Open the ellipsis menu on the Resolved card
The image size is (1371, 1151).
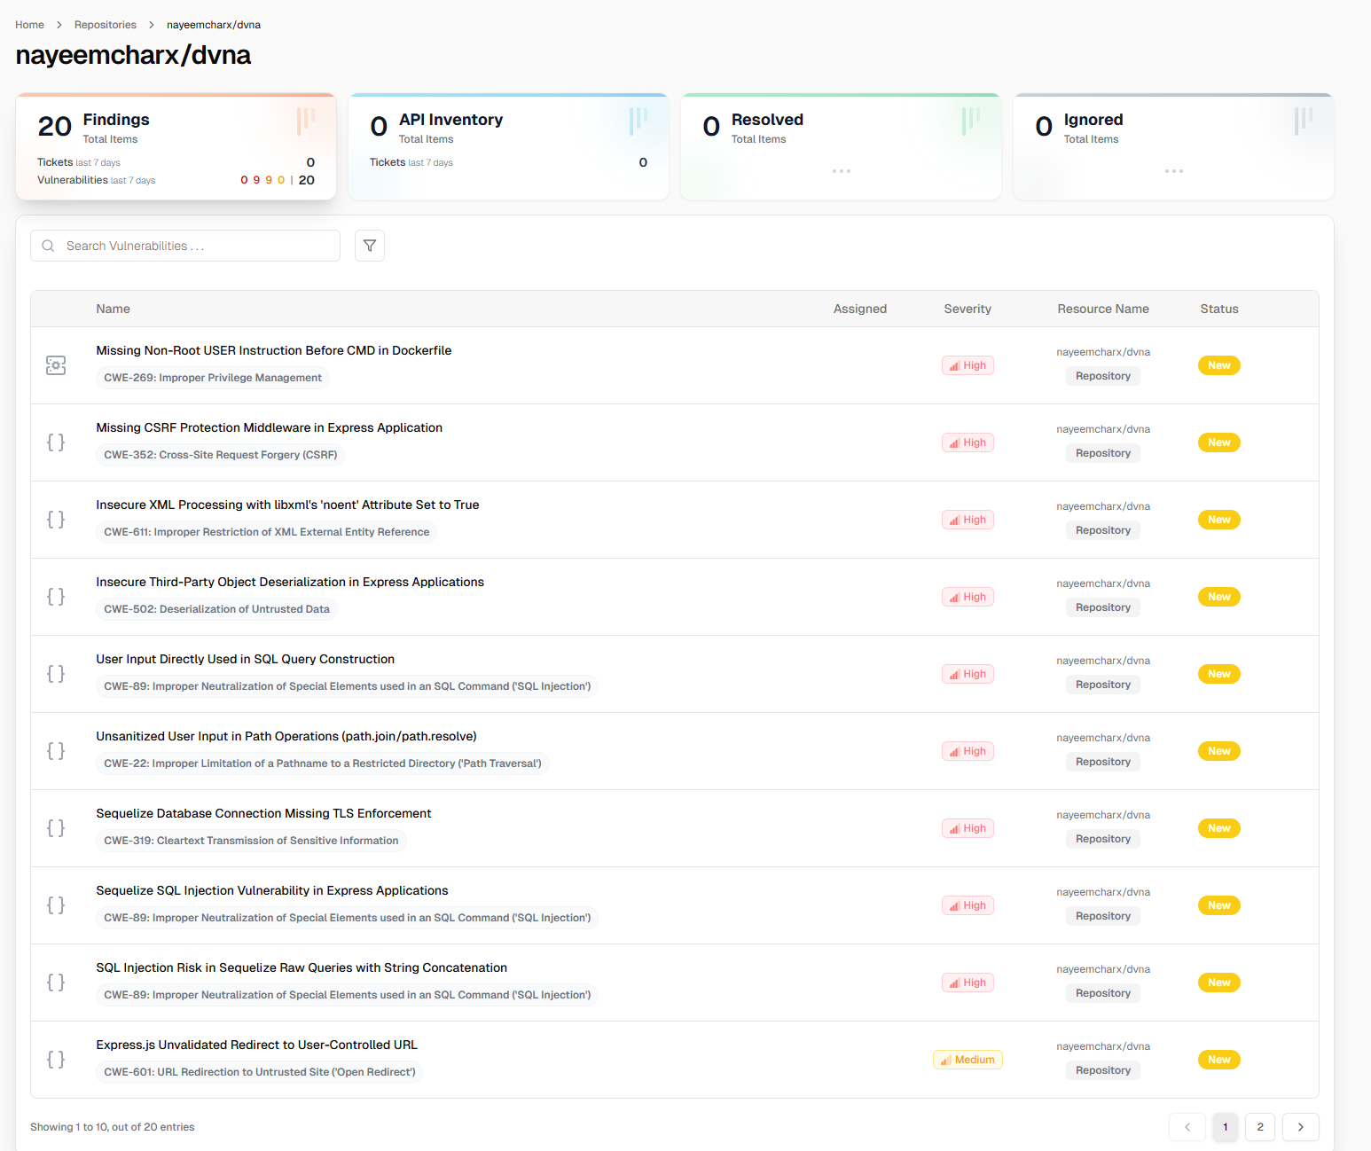(841, 170)
